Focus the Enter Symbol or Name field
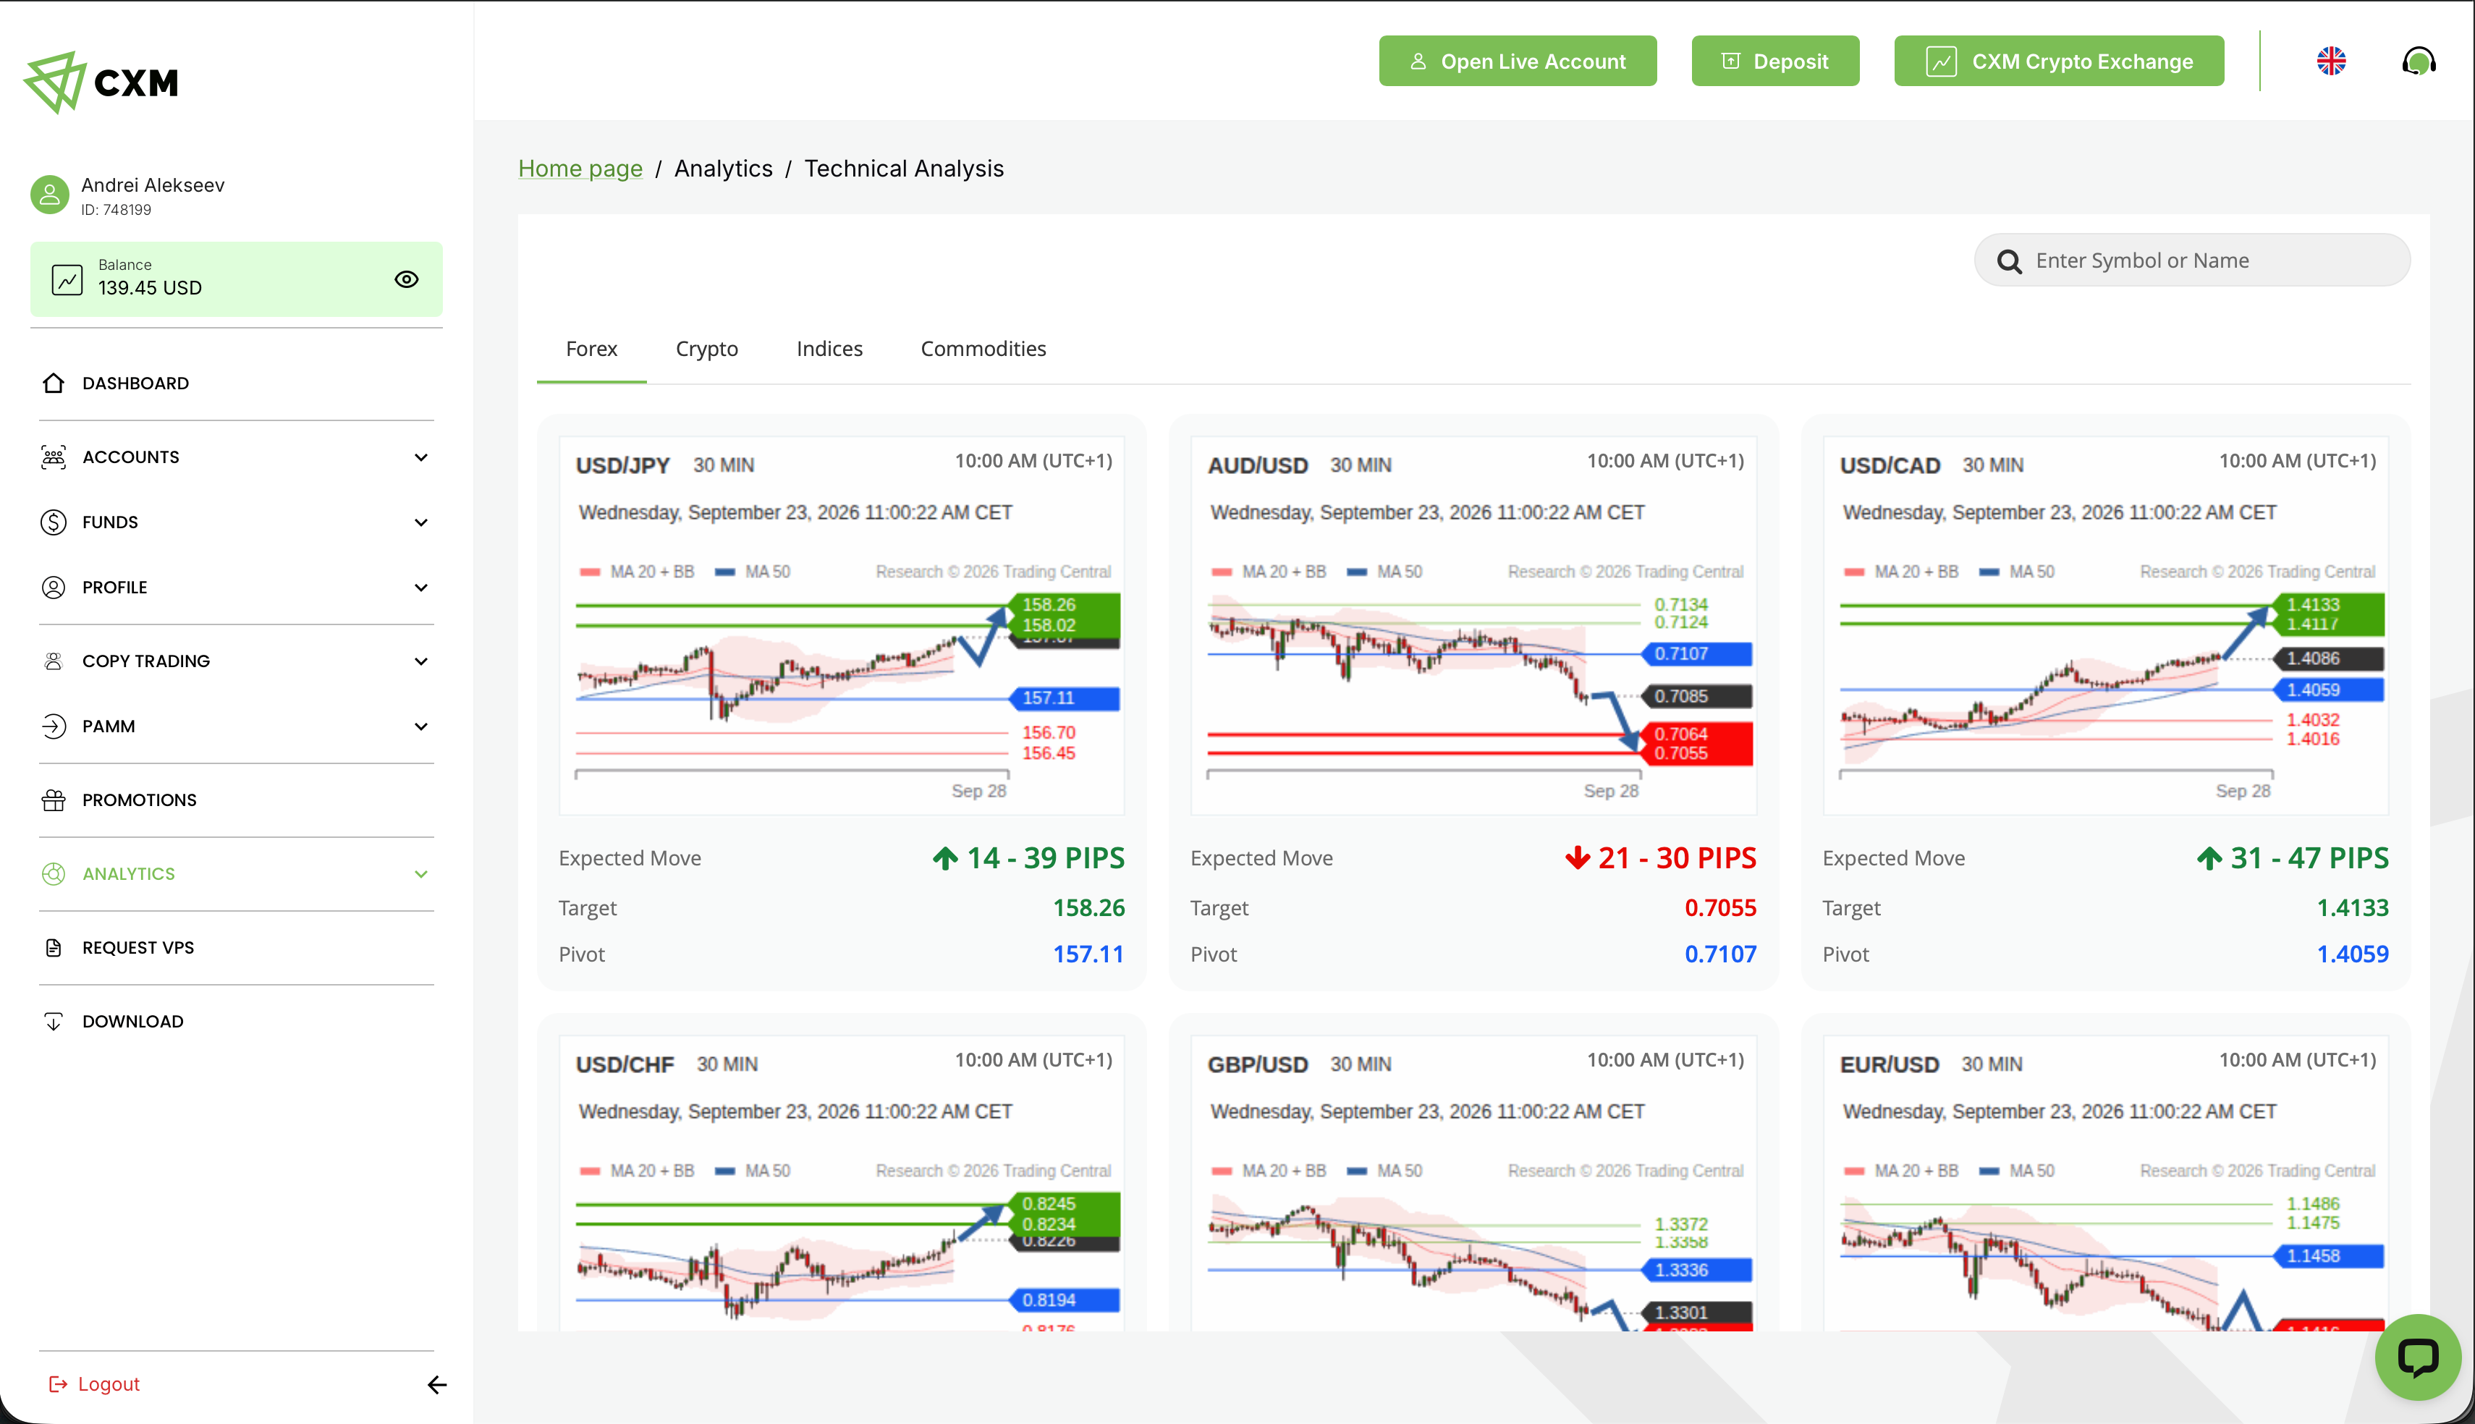Screen dimensions: 2475x1424 2192,260
